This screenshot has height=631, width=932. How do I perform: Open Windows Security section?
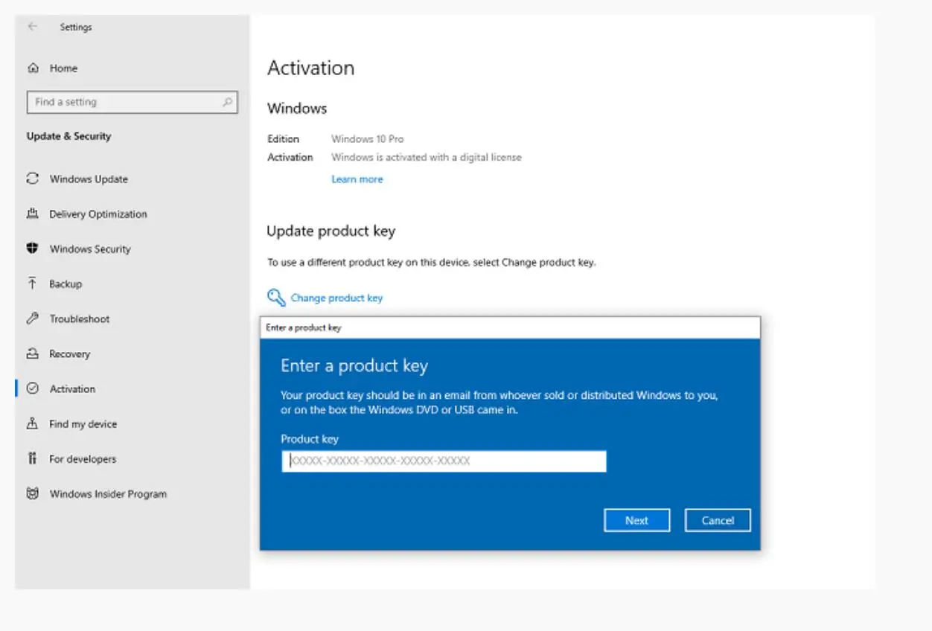tap(90, 249)
